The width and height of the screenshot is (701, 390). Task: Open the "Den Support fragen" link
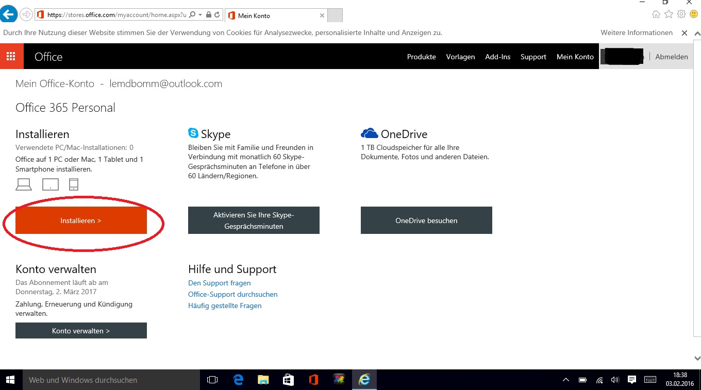(219, 283)
